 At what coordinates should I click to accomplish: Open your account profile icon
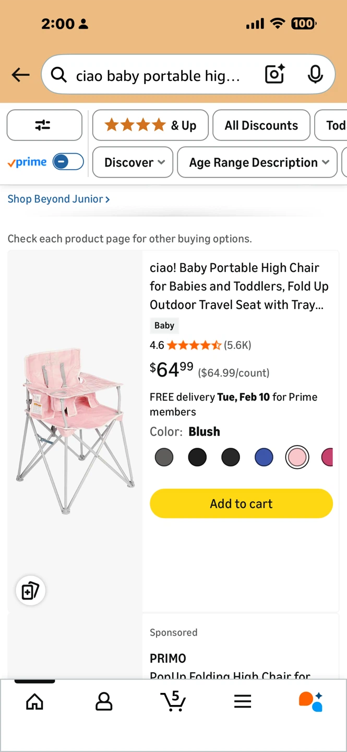pos(104,701)
